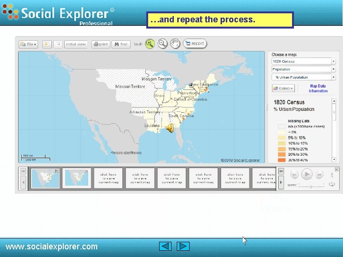The height and width of the screenshot is (257, 343).
Task: Click the walking figure step icon
Action: [332, 175]
